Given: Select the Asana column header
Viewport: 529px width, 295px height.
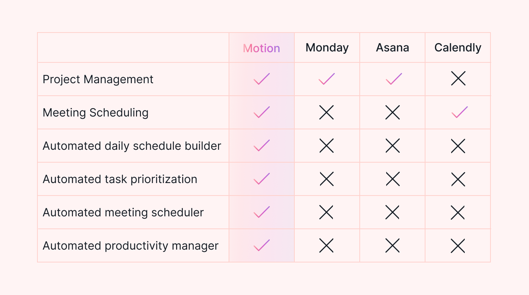Looking at the screenshot, I should [392, 48].
